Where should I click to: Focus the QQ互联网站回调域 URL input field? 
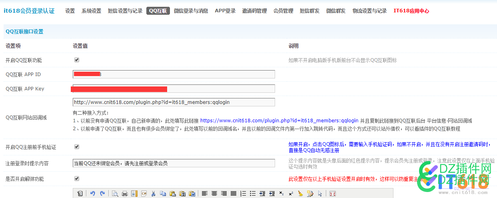(174, 102)
